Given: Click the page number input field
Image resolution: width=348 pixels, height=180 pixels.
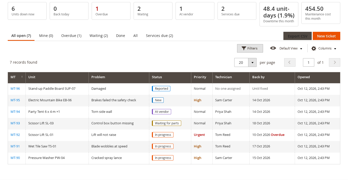Looking at the screenshot, I should (x=309, y=62).
